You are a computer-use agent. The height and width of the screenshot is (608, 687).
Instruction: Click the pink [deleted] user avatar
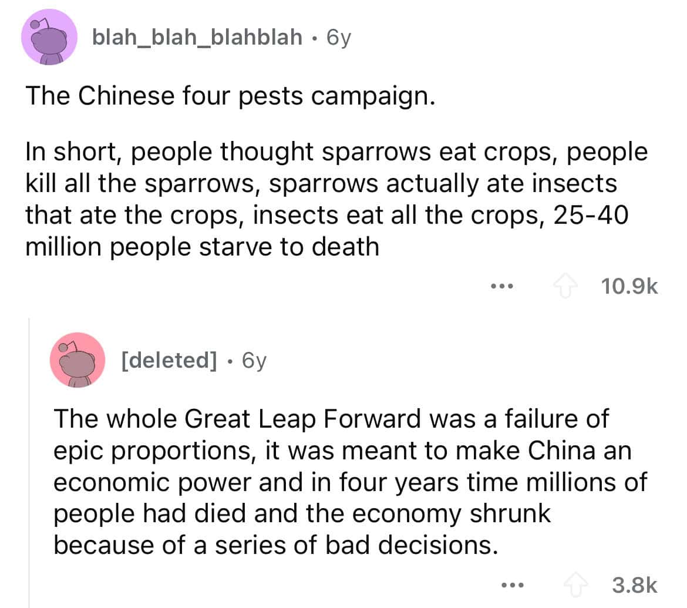tap(78, 360)
